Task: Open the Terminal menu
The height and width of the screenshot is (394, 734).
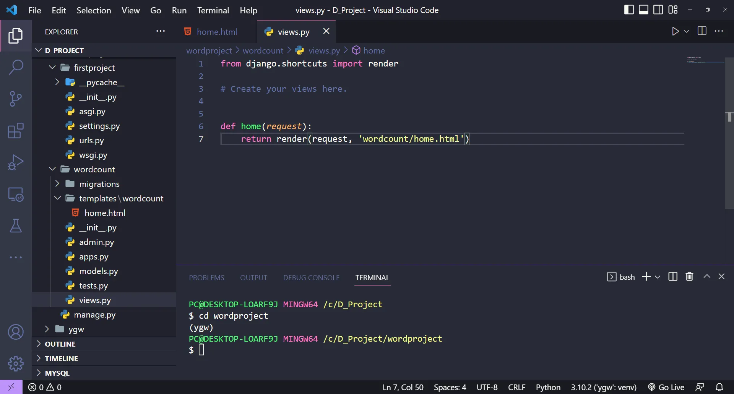Action: pyautogui.click(x=213, y=10)
